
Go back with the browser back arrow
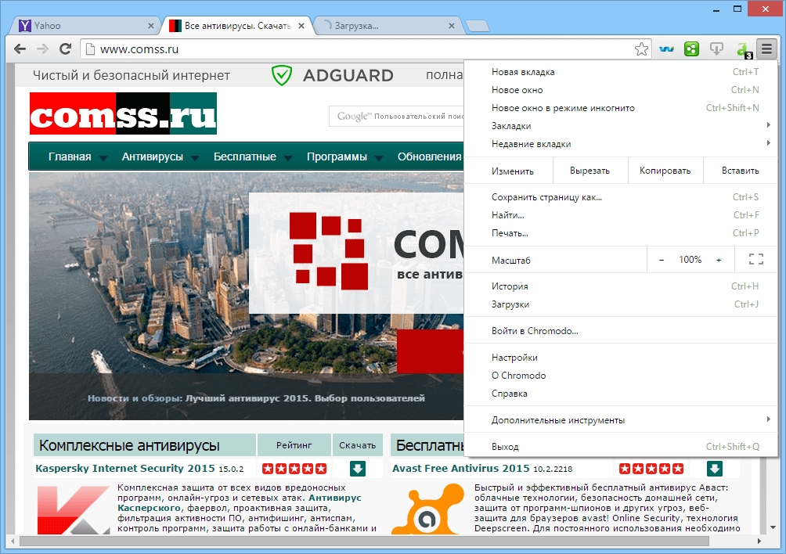click(x=20, y=49)
